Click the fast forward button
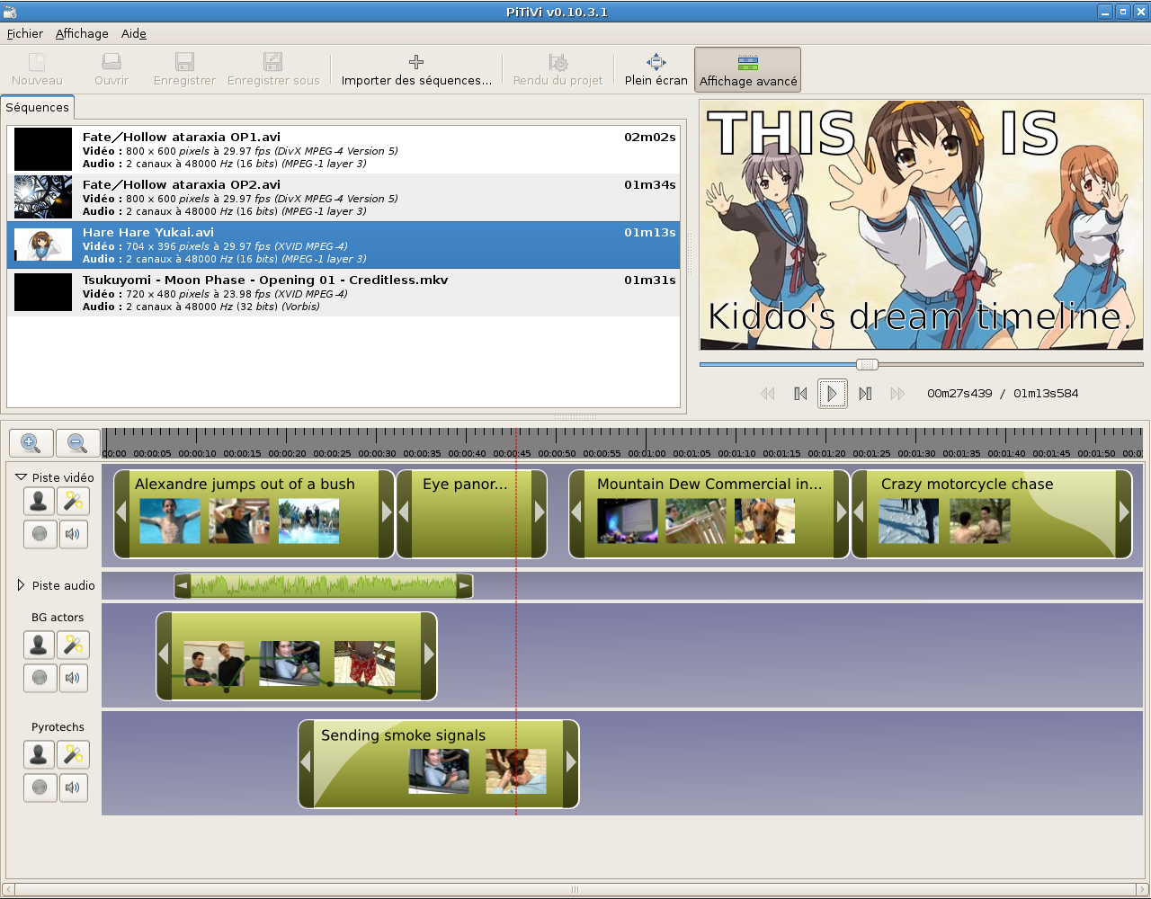1151x899 pixels. (897, 394)
